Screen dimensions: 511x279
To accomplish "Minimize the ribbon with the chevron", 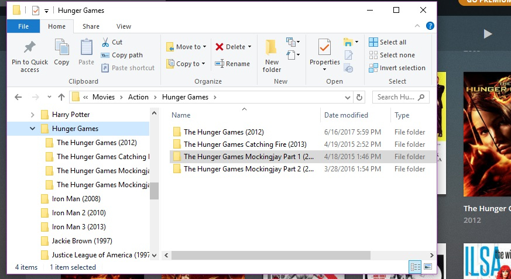I will point(417,26).
